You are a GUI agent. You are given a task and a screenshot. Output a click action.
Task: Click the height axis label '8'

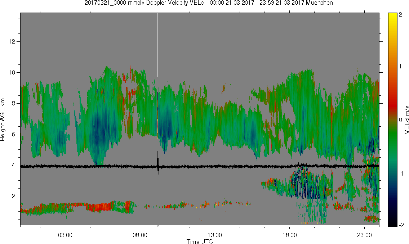(x=14, y=103)
